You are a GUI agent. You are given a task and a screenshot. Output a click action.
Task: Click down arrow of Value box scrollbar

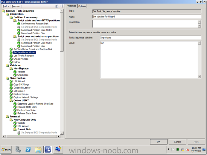[x=199, y=76]
